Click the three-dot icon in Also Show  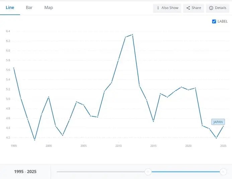coord(158,8)
